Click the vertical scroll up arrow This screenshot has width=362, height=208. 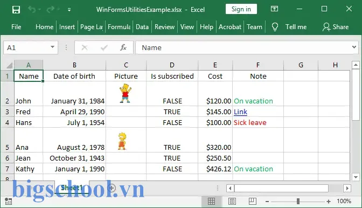point(356,65)
